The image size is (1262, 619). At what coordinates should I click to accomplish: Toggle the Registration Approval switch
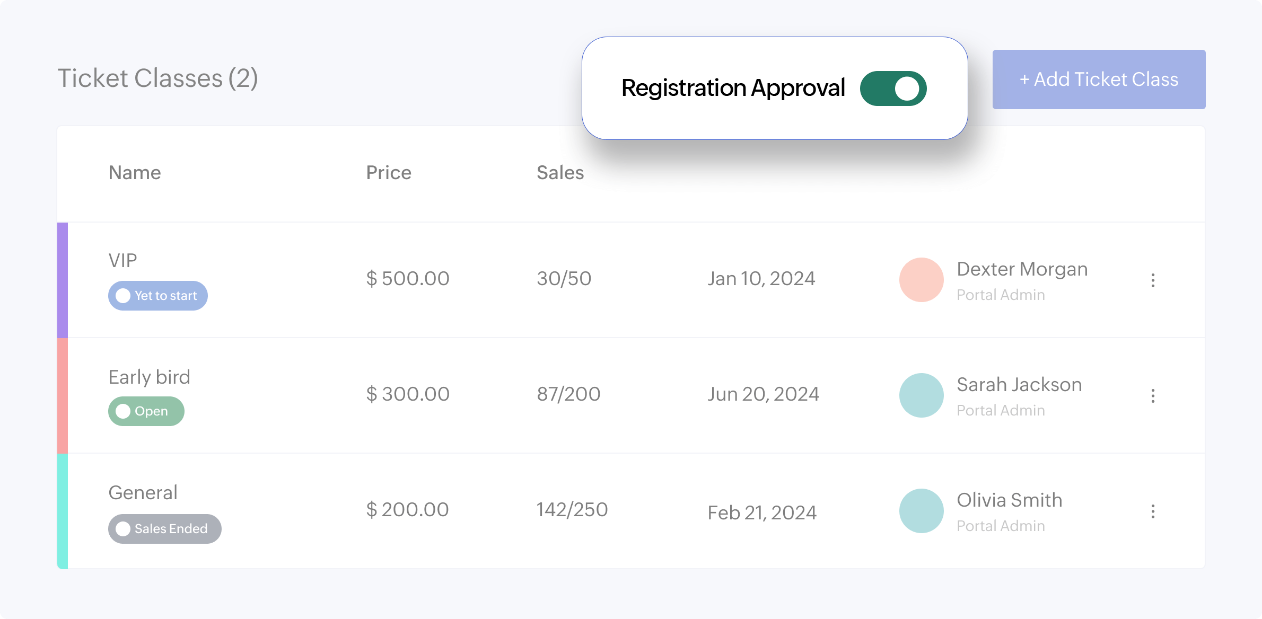893,89
